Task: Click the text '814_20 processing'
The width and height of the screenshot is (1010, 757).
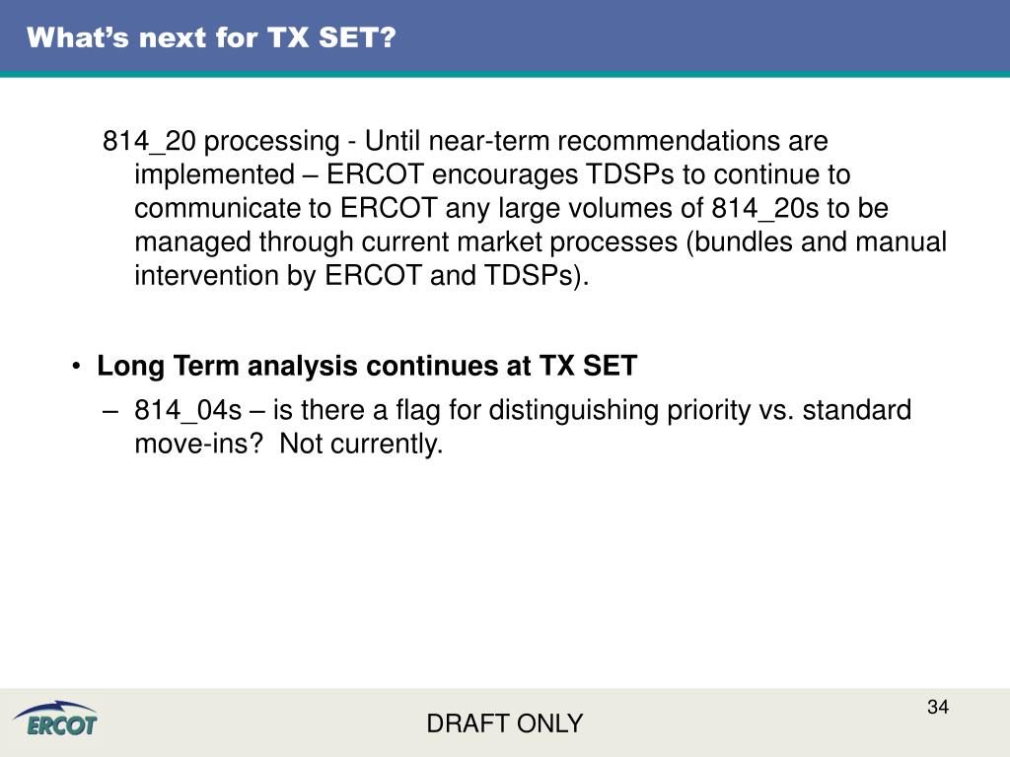Action: click(x=221, y=141)
